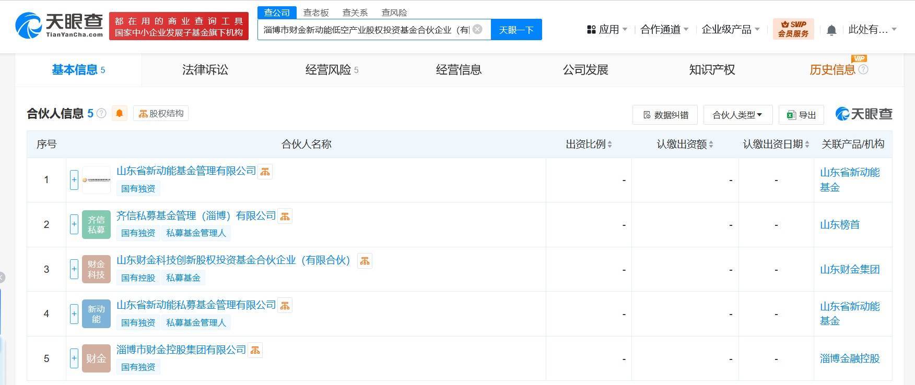Open equity chart icon for 山东财金科技创新股权投资基金合伙企业

365,261
